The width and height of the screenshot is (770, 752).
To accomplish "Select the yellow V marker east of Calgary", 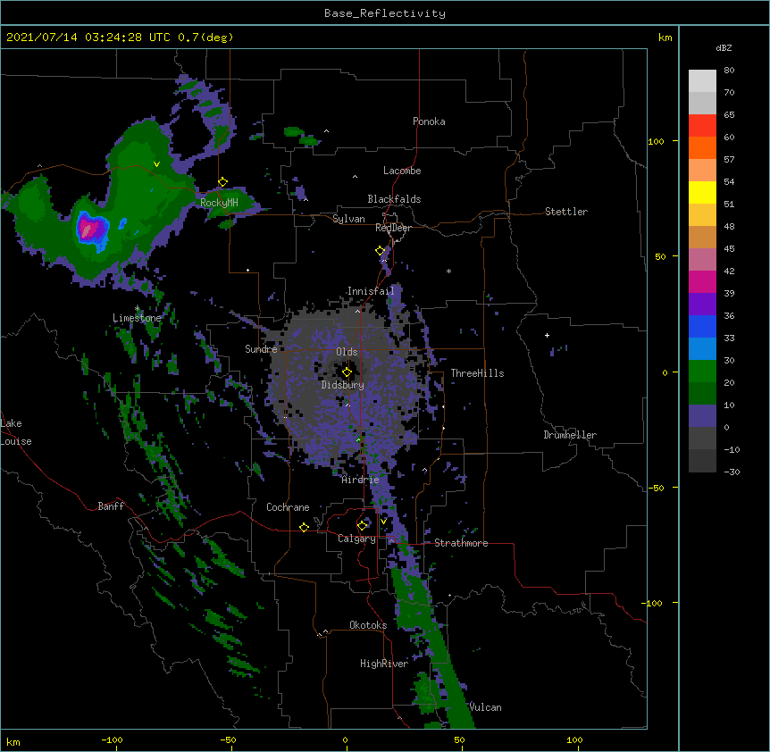I will (383, 521).
